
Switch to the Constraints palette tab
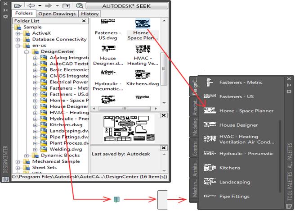[195, 147]
